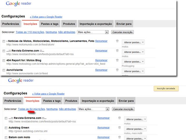
Task: Click URL http://www.asnovolante.com.br/feed
Action: pyautogui.click(x=27, y=73)
